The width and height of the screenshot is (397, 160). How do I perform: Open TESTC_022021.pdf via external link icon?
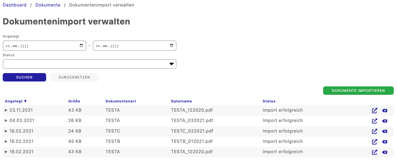point(374,131)
